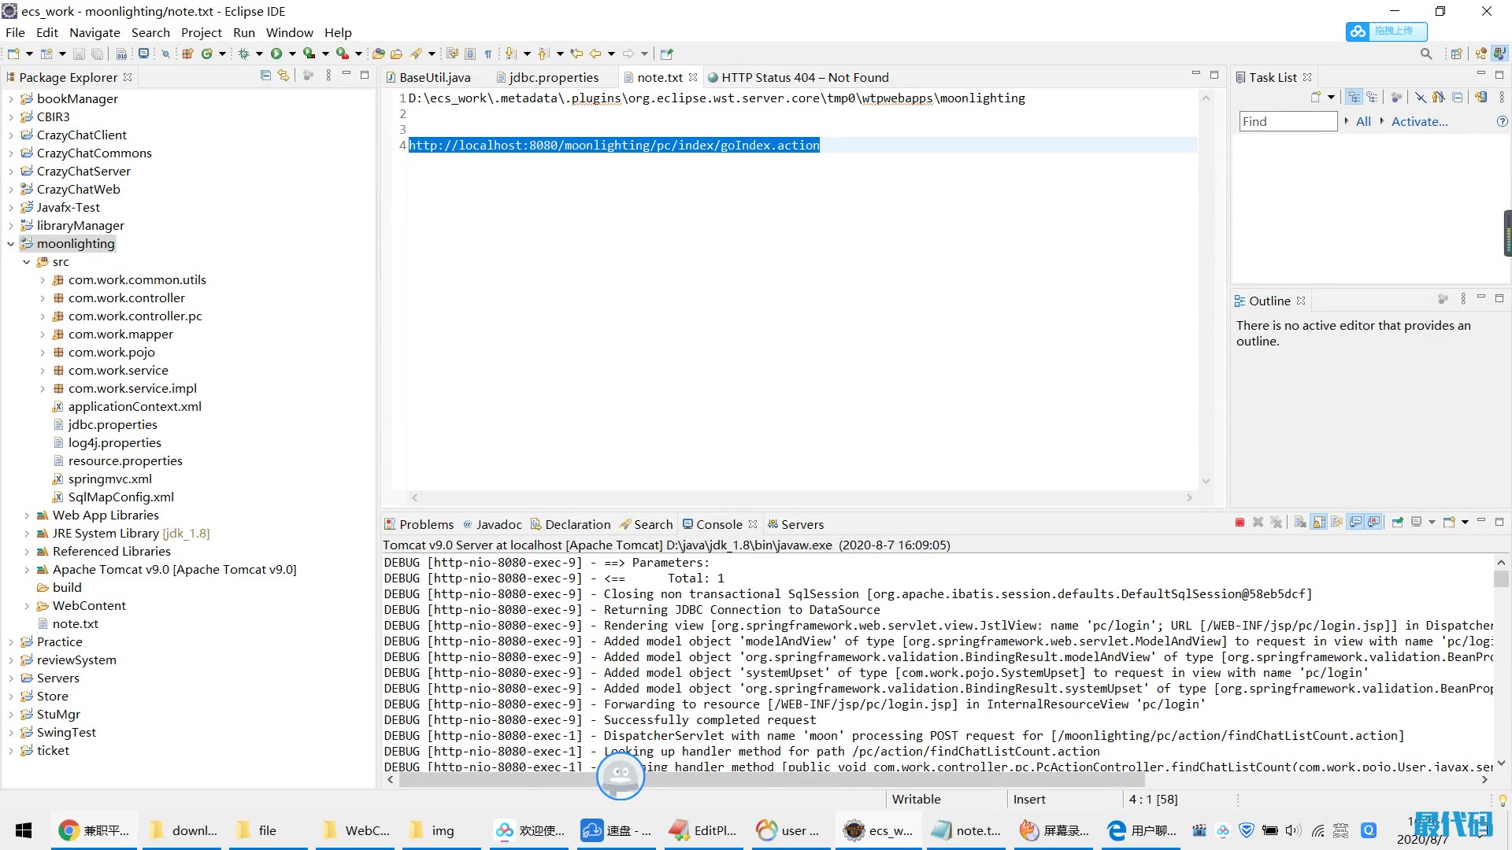Collapse the src folder
Image resolution: width=1512 pixels, height=850 pixels.
pyautogui.click(x=27, y=262)
